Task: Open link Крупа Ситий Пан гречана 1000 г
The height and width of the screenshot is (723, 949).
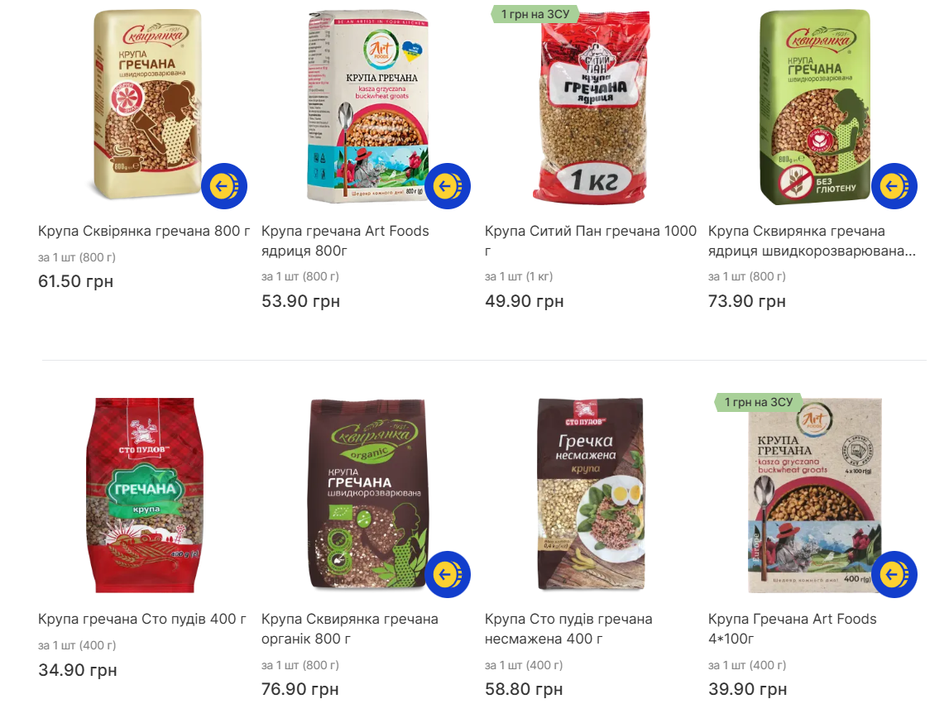Action: click(590, 241)
